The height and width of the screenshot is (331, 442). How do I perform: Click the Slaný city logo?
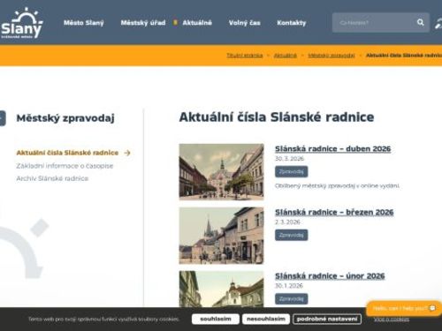[21, 23]
